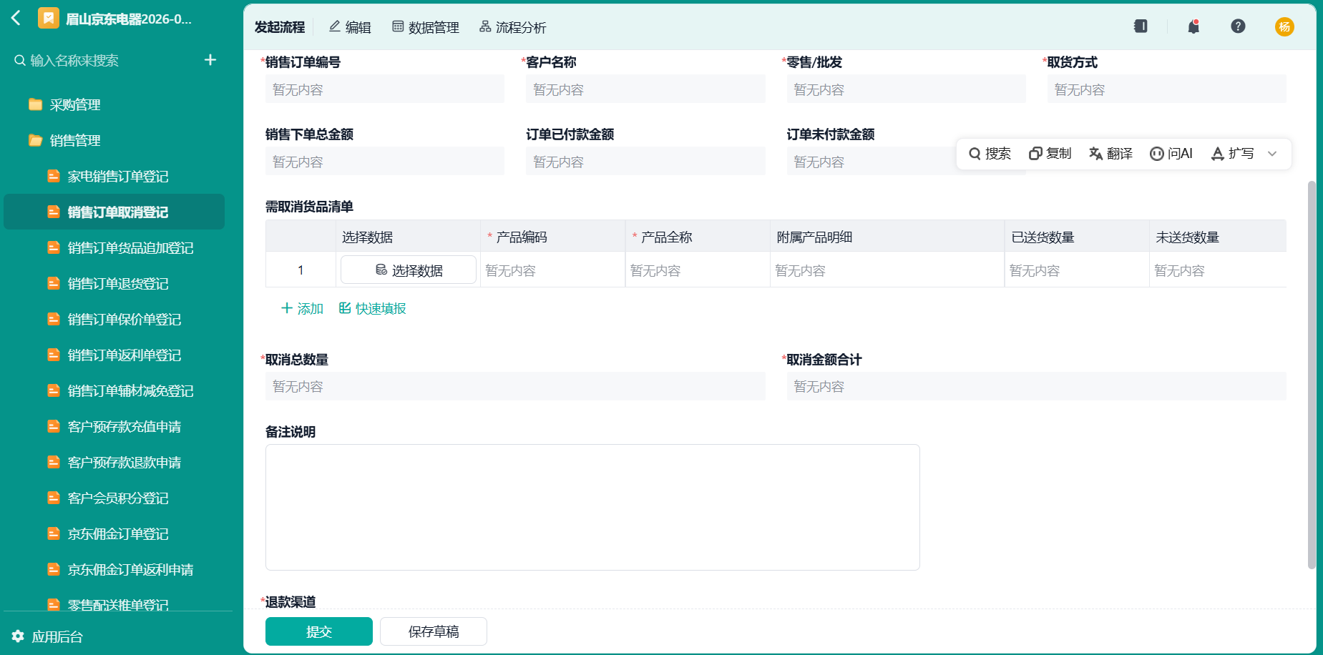Open the 数据管理 tab
This screenshot has height=655, width=1323.
[x=426, y=27]
